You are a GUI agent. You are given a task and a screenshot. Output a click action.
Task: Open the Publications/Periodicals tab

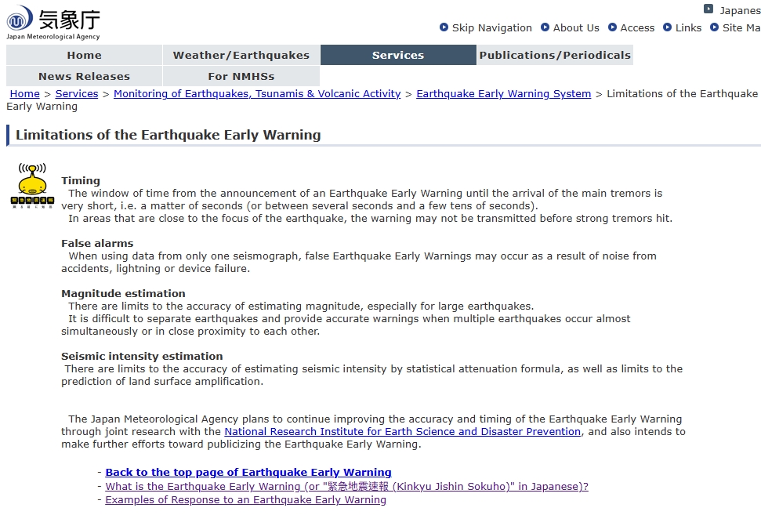[554, 55]
